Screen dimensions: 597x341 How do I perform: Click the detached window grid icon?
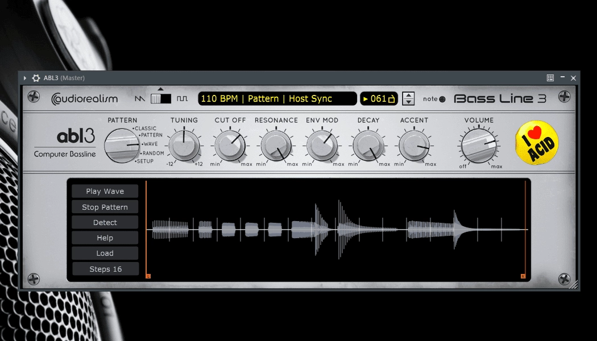(x=550, y=78)
